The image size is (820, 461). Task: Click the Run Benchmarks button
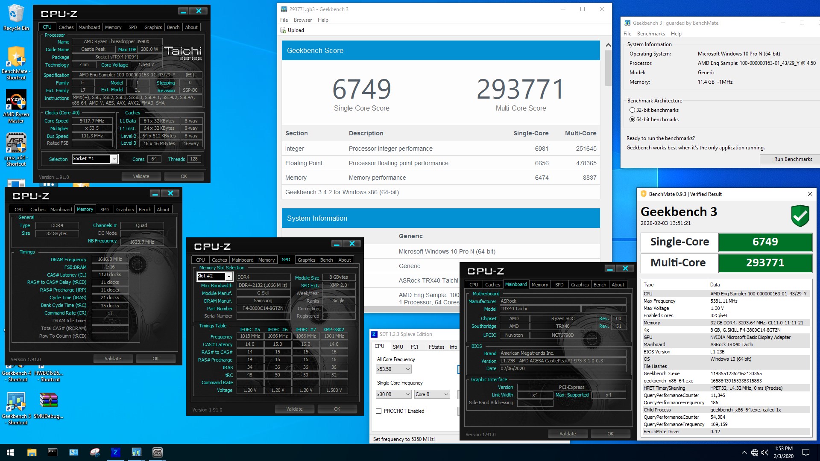click(793, 159)
